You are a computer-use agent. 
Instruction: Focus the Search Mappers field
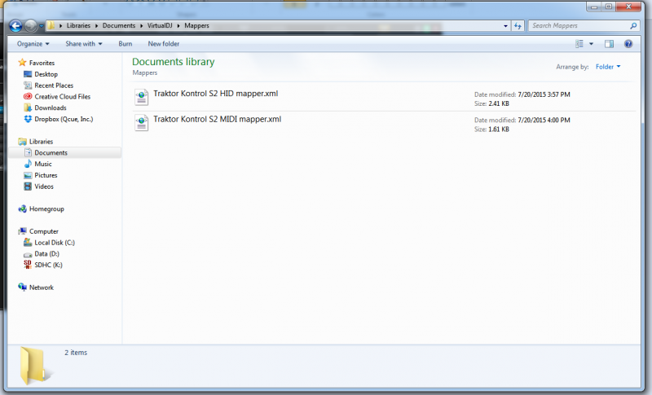(583, 26)
